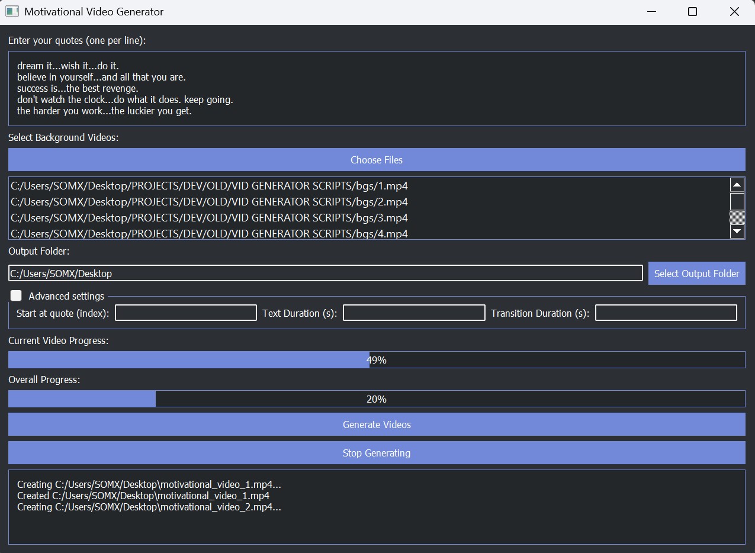This screenshot has width=755, height=553.
Task: Click the file list scrollbar thumb
Action: 737,202
